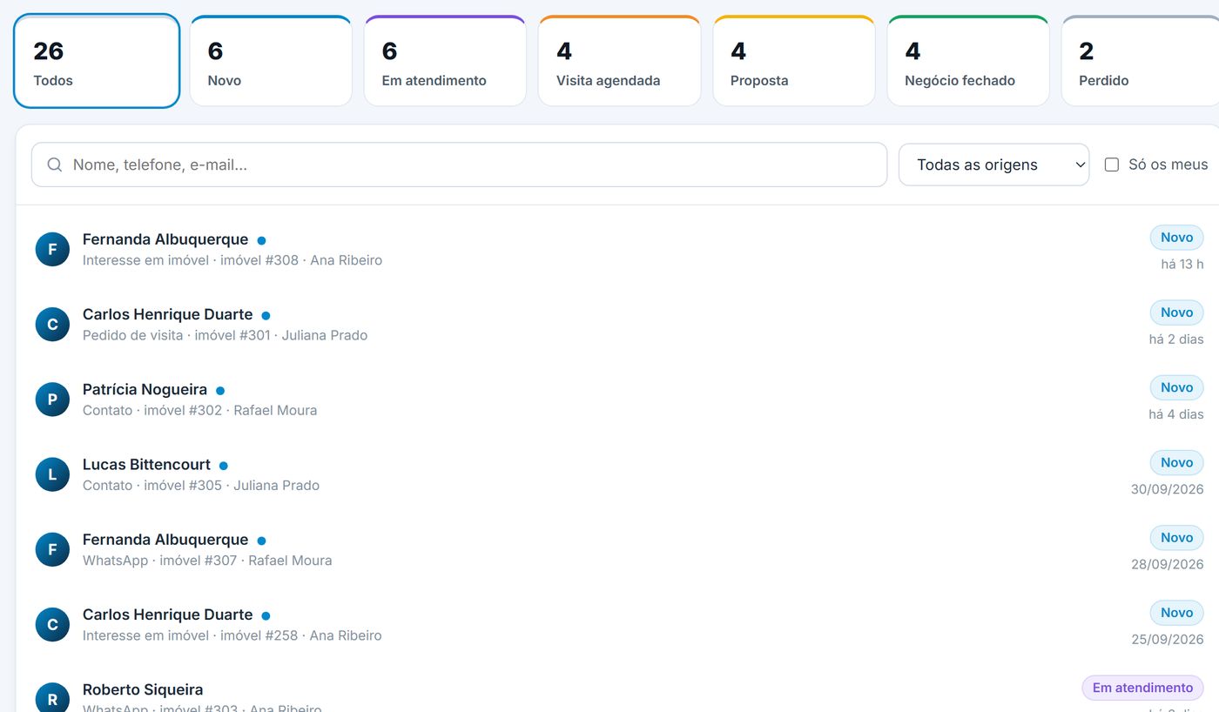Click unread dot beside Patrícia Nogueira

[220, 391]
